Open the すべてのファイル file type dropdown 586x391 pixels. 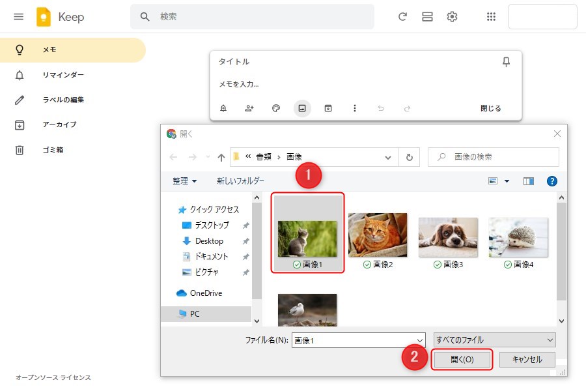[x=495, y=340]
